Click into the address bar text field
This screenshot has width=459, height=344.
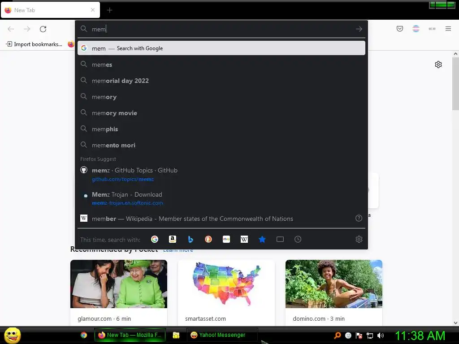pyautogui.click(x=221, y=29)
